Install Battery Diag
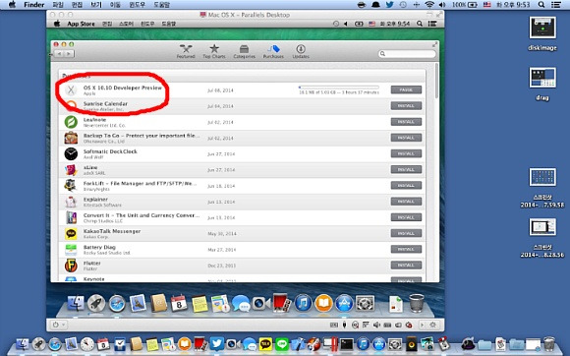 (406, 249)
